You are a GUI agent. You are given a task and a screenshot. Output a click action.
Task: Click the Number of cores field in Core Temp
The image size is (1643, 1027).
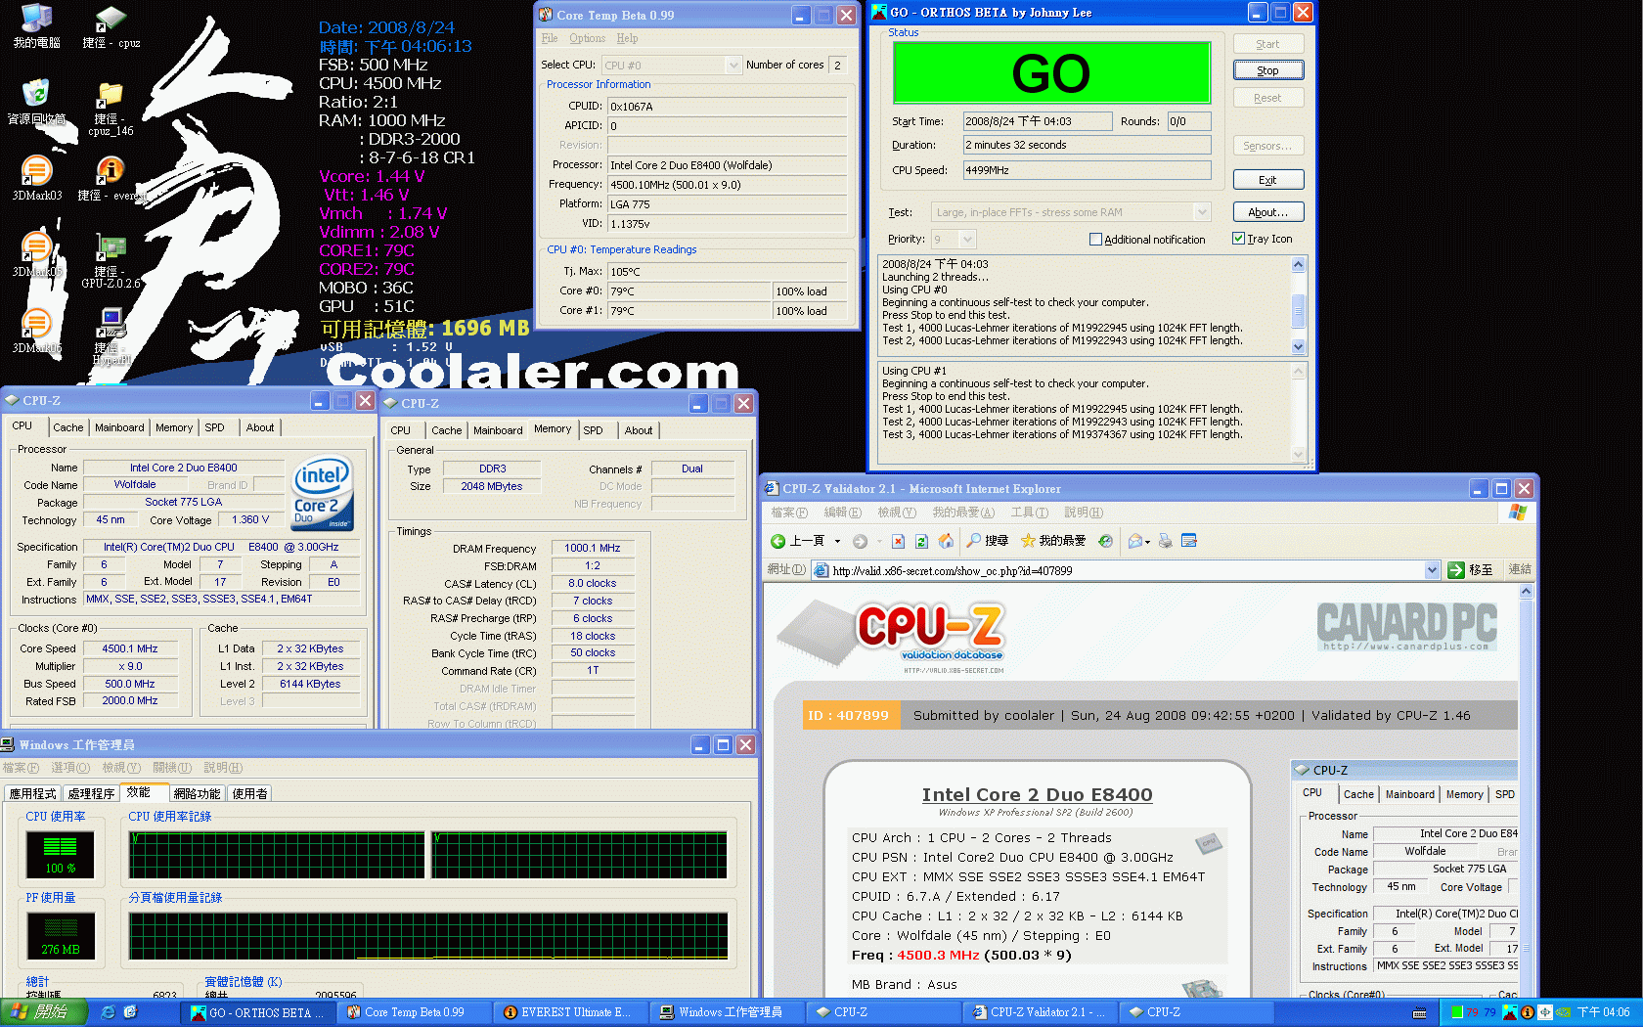coord(837,66)
